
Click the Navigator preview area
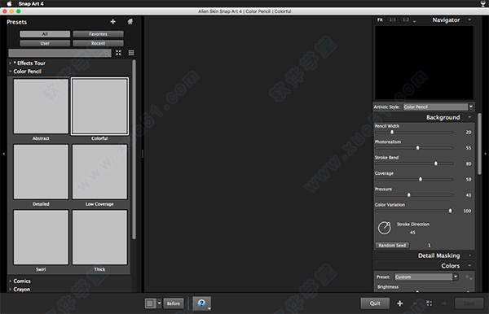[x=424, y=63]
